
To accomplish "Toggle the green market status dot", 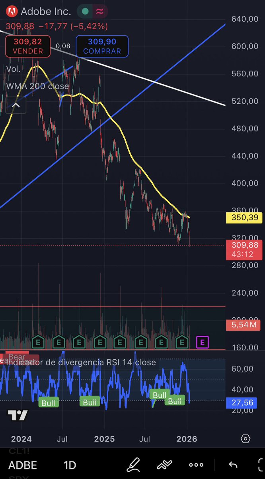I will tap(85, 12).
